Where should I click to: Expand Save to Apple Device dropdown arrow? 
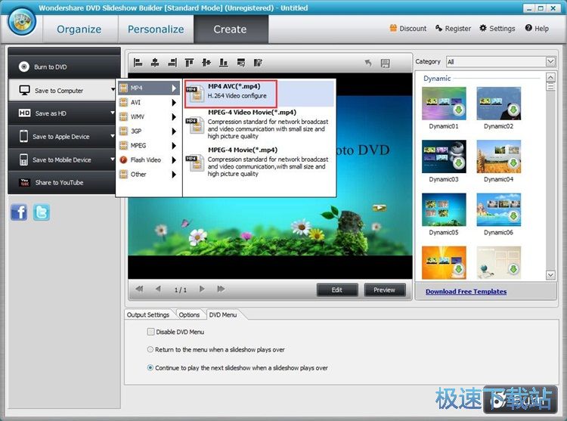click(113, 136)
